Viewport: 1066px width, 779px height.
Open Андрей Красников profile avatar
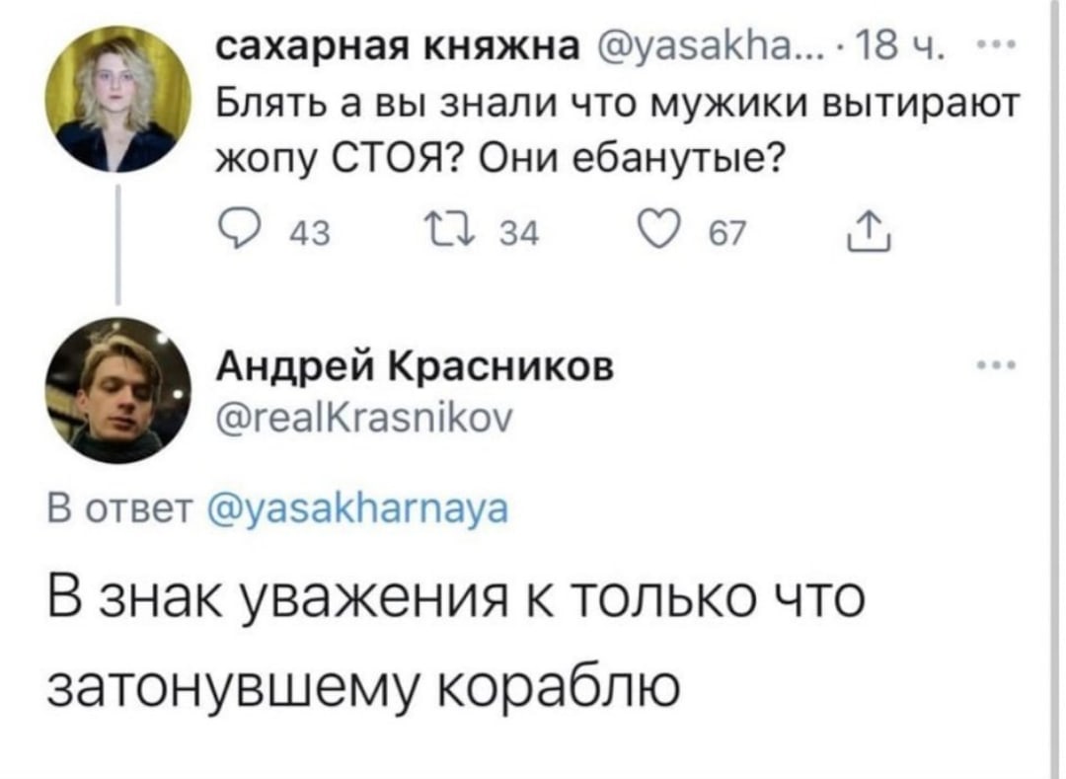119,391
